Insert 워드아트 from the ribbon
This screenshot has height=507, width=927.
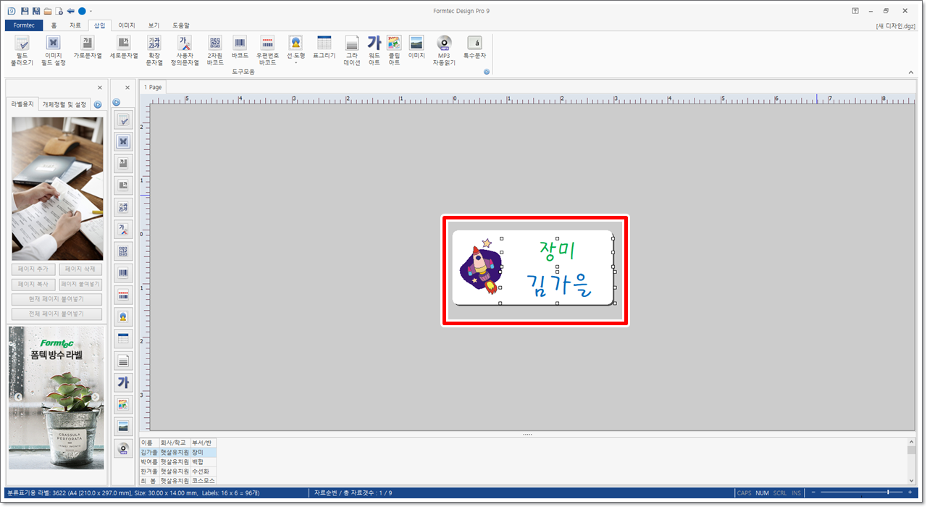374,51
